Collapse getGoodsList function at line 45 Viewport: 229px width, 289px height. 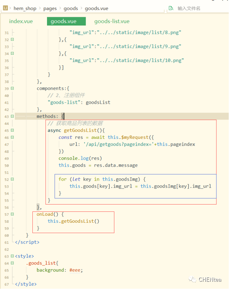[x=12, y=130]
